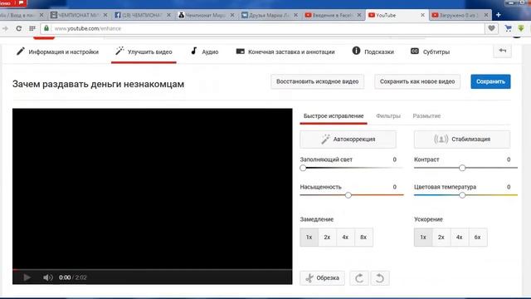The width and height of the screenshot is (531, 299).
Task: Click the back arrow button near Субтитры
Action: click(x=503, y=51)
